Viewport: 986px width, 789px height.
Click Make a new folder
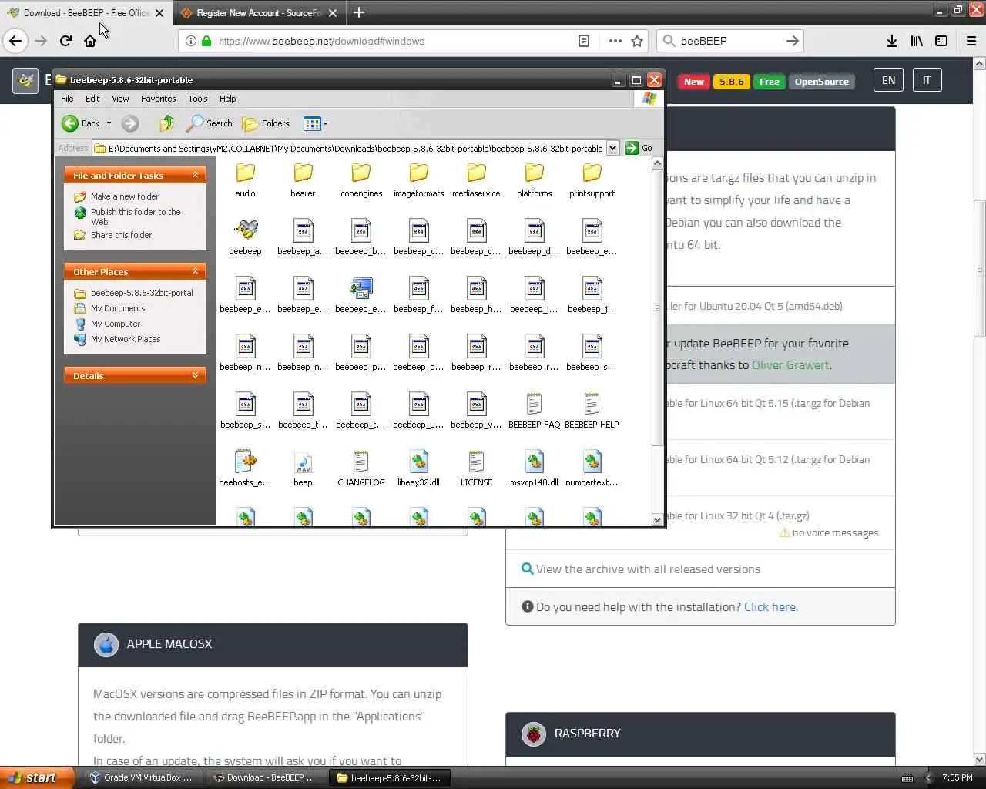[x=116, y=196]
